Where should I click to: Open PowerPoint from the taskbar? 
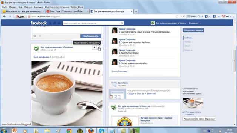pyautogui.click(x=14, y=130)
